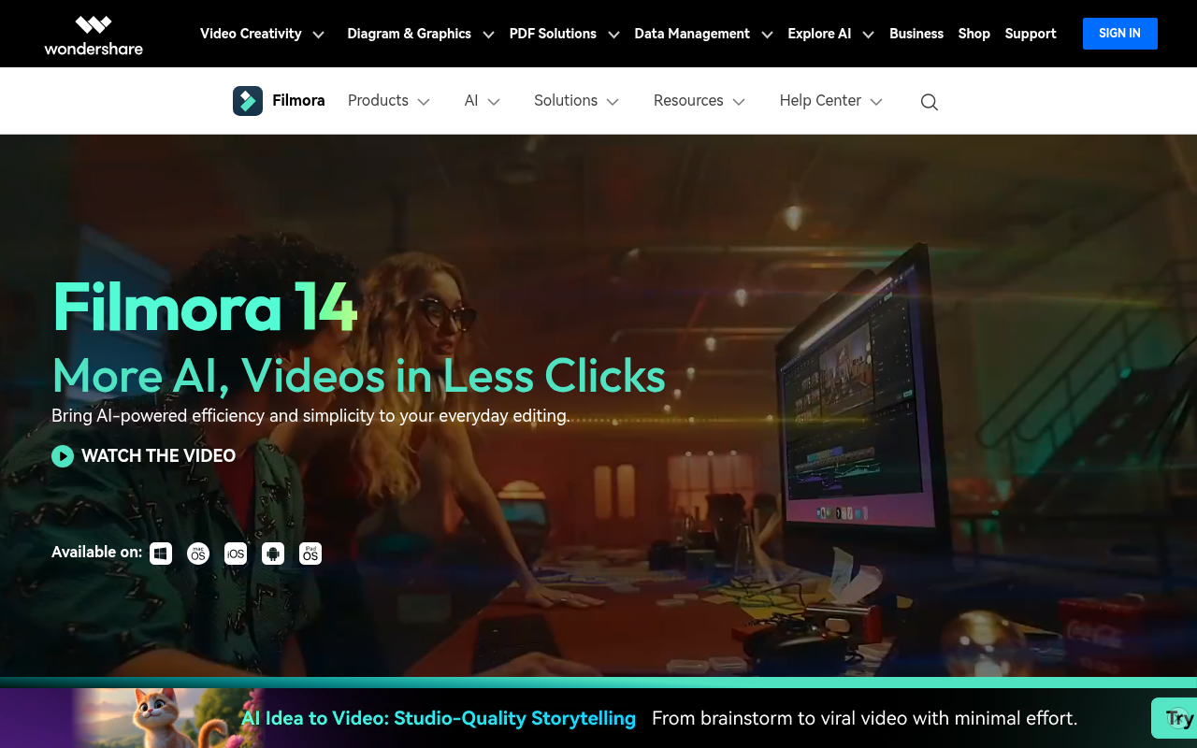Select the Android availability icon
Screen dimensions: 1197x748
pyautogui.click(x=273, y=553)
